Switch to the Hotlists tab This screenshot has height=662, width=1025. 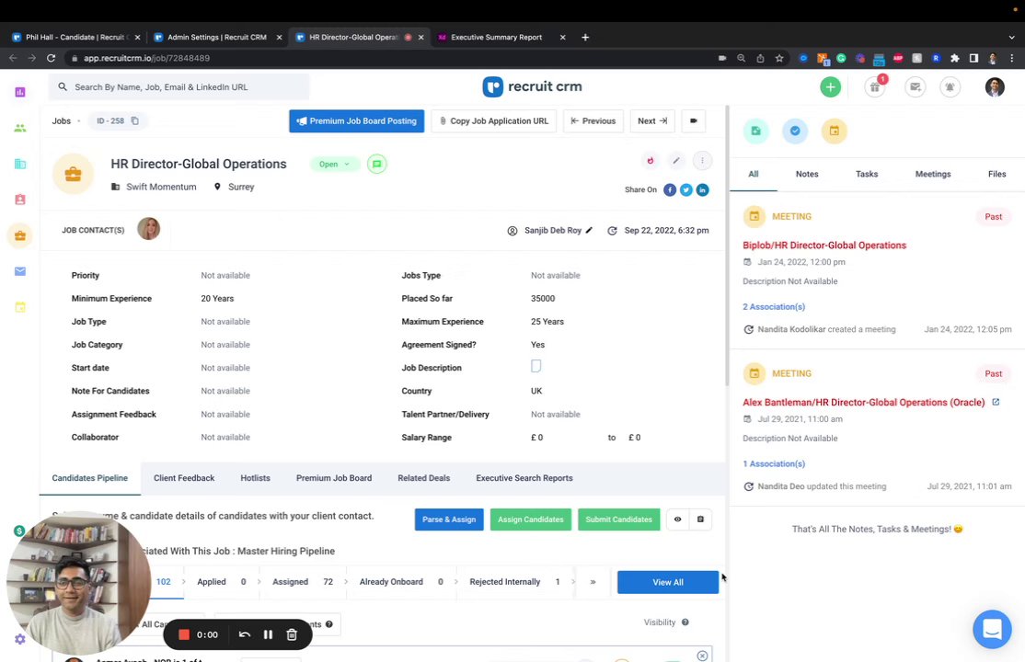click(x=255, y=478)
